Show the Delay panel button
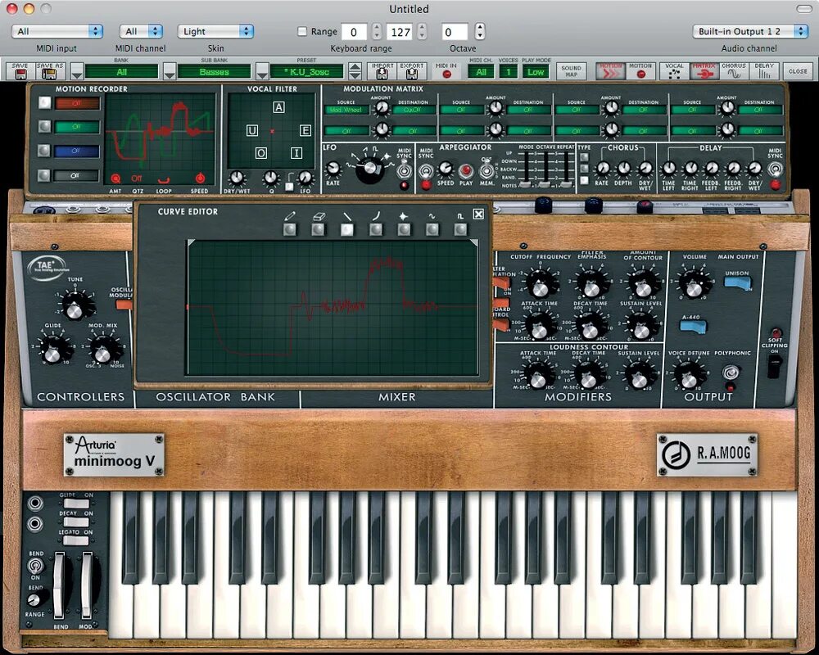 tap(764, 71)
